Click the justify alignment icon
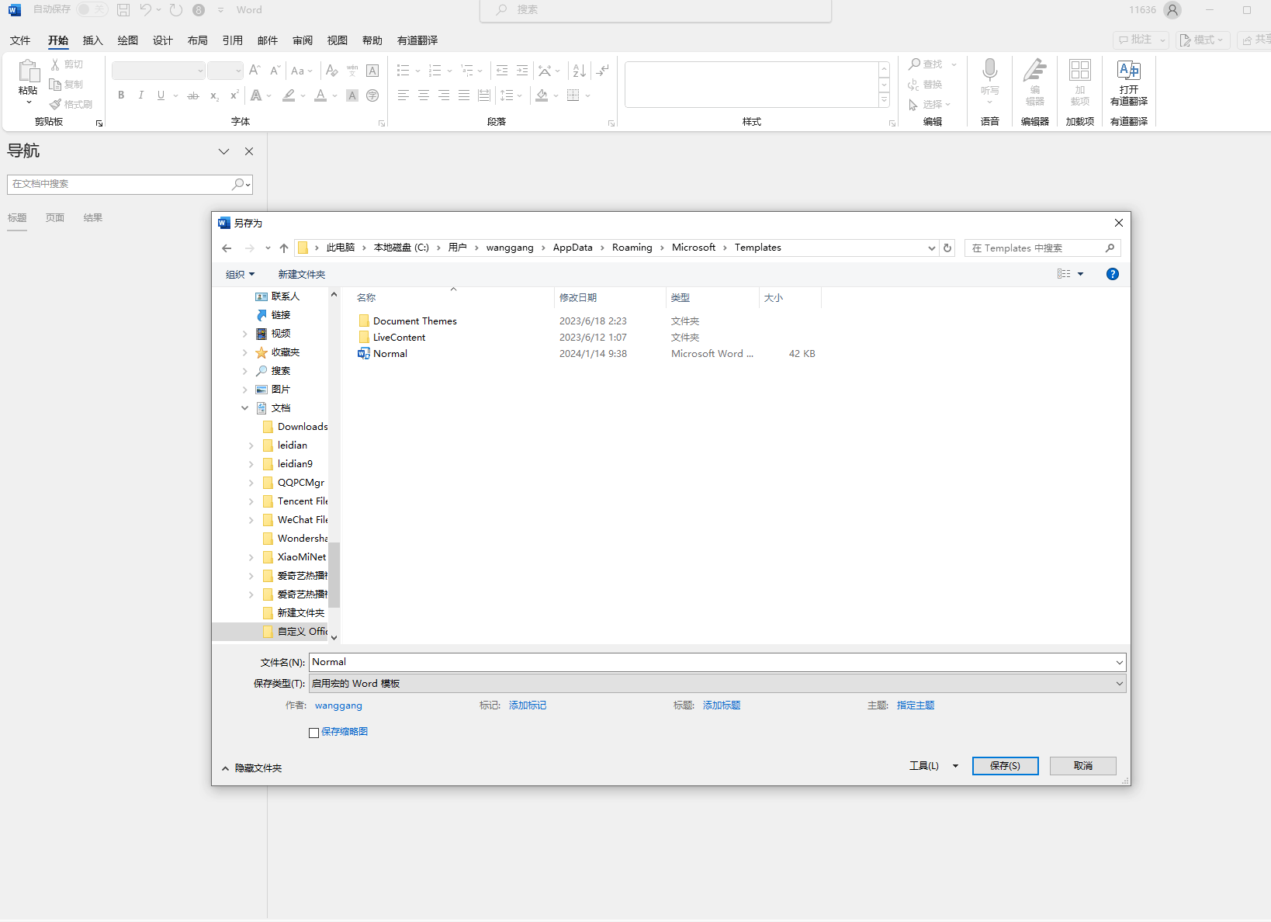 pyautogui.click(x=464, y=95)
